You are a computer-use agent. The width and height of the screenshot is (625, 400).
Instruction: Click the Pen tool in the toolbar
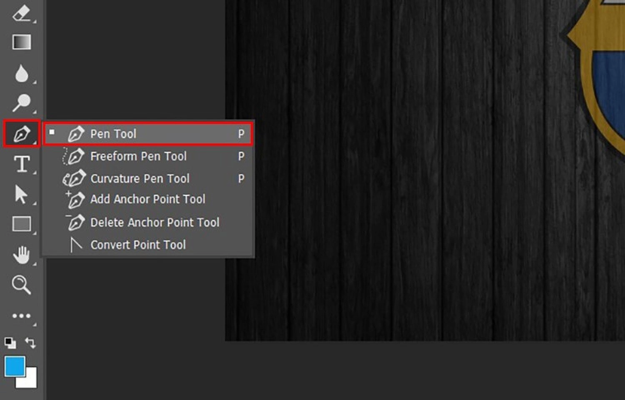[21, 134]
